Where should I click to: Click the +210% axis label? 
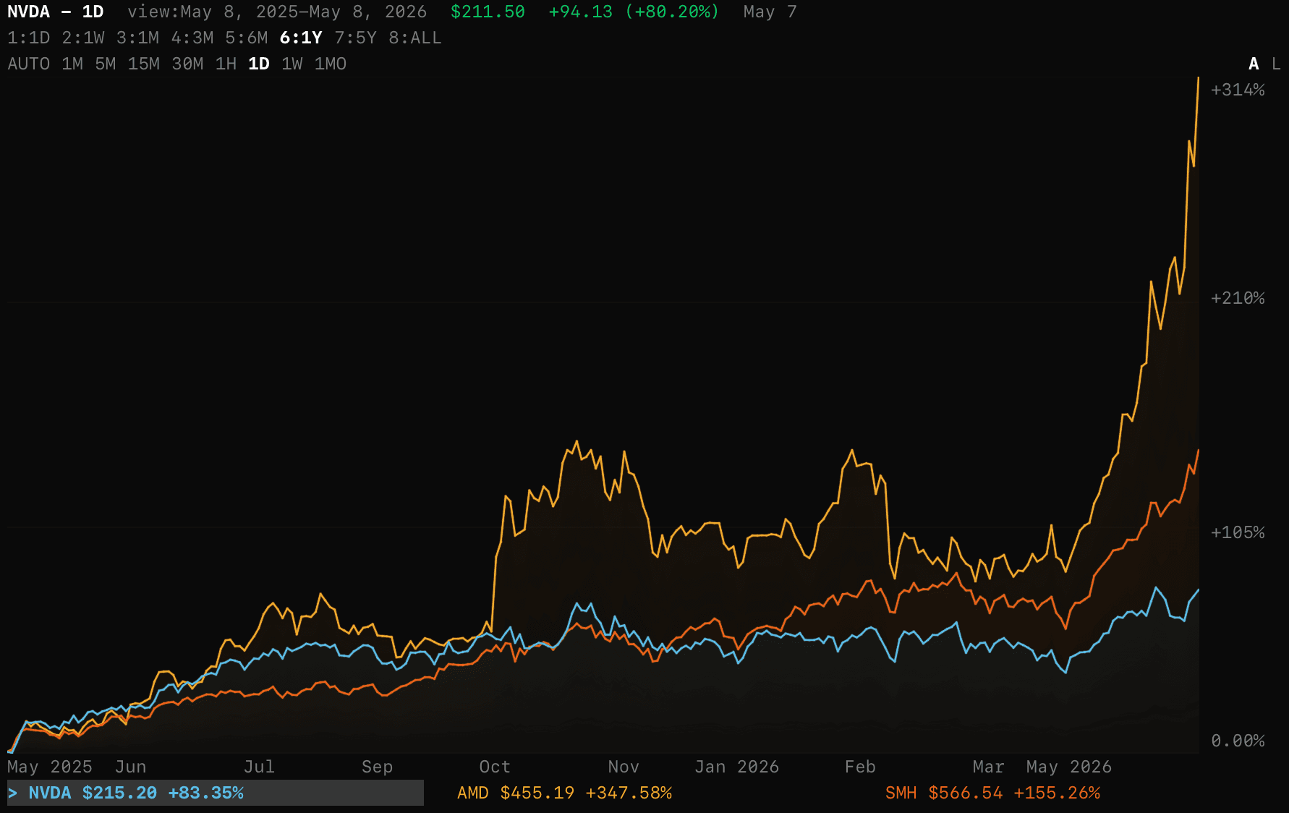tap(1238, 298)
